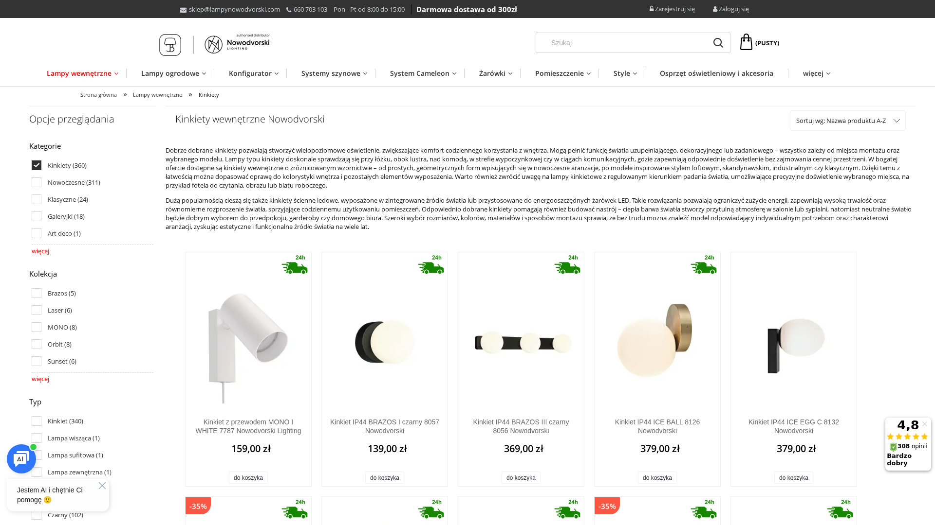Screen dimensions: 935x525
Task: Click the phone icon beside 660 703 103
Action: coord(289,10)
